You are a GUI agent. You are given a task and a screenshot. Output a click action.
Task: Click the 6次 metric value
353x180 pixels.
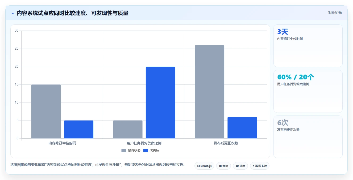[283, 123]
